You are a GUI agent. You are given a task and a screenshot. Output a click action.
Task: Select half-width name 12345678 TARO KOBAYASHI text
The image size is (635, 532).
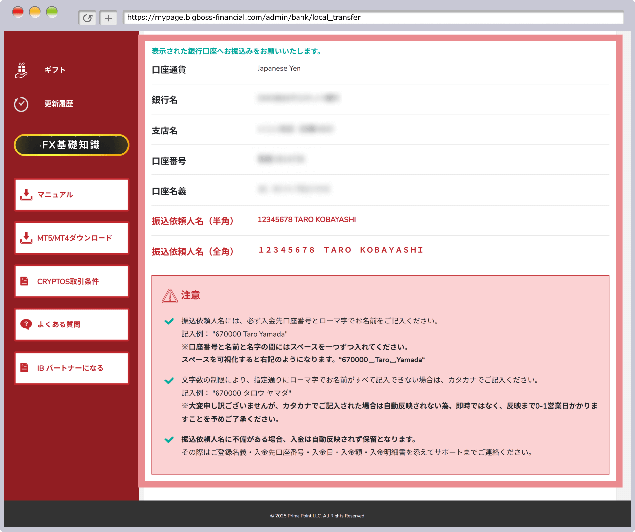pyautogui.click(x=306, y=220)
